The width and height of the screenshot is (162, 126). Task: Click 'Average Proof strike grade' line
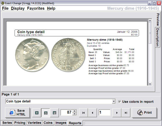pos(107,68)
